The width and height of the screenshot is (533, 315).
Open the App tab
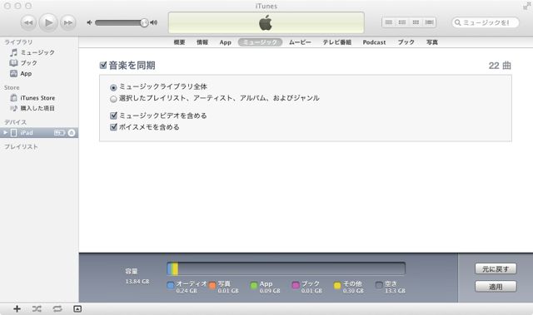point(226,42)
